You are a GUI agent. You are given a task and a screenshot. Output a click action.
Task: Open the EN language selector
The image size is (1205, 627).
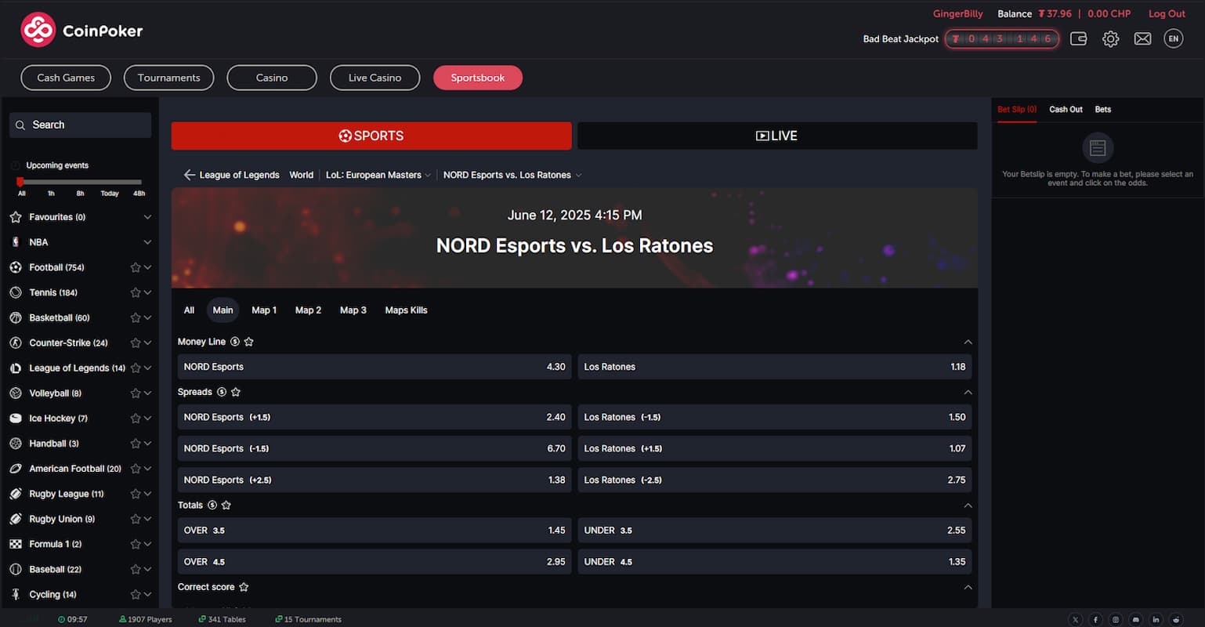pos(1173,38)
